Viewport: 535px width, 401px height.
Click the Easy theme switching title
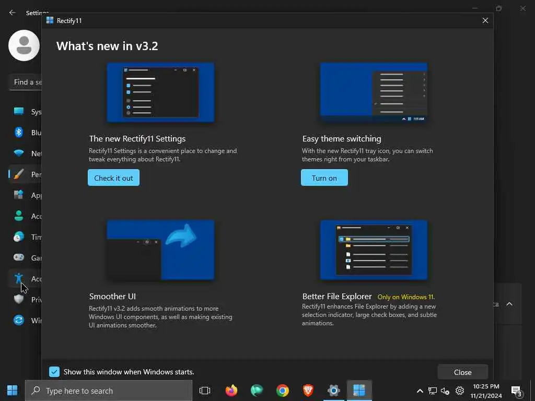pos(342,139)
